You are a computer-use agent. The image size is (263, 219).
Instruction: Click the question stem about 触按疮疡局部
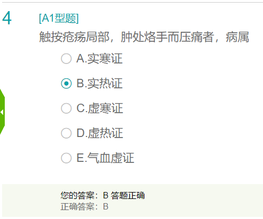point(144,37)
